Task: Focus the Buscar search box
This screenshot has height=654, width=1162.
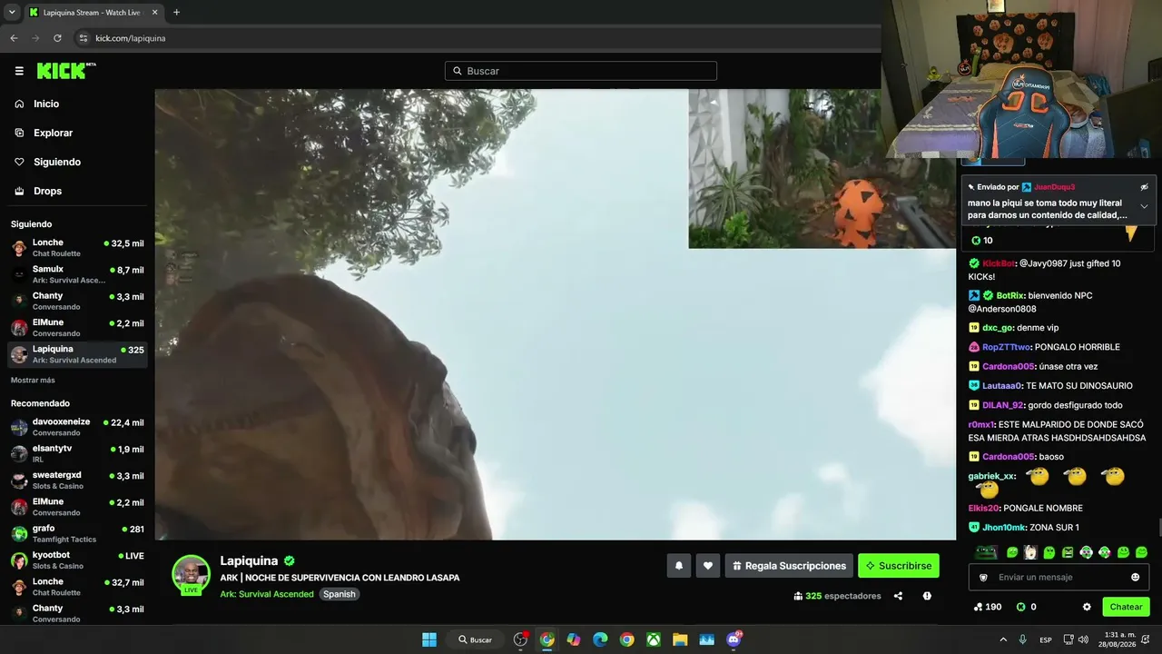Action: click(581, 71)
